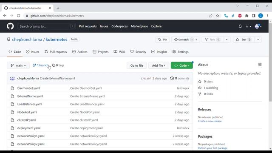This screenshot has width=272, height=153.
Task: Switch to the repository Issues tab
Action: 32,52
